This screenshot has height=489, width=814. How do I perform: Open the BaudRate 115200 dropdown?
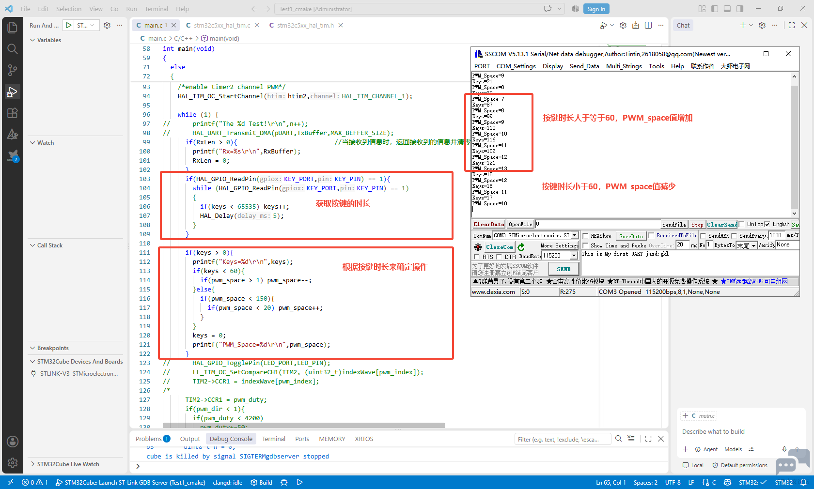click(574, 256)
